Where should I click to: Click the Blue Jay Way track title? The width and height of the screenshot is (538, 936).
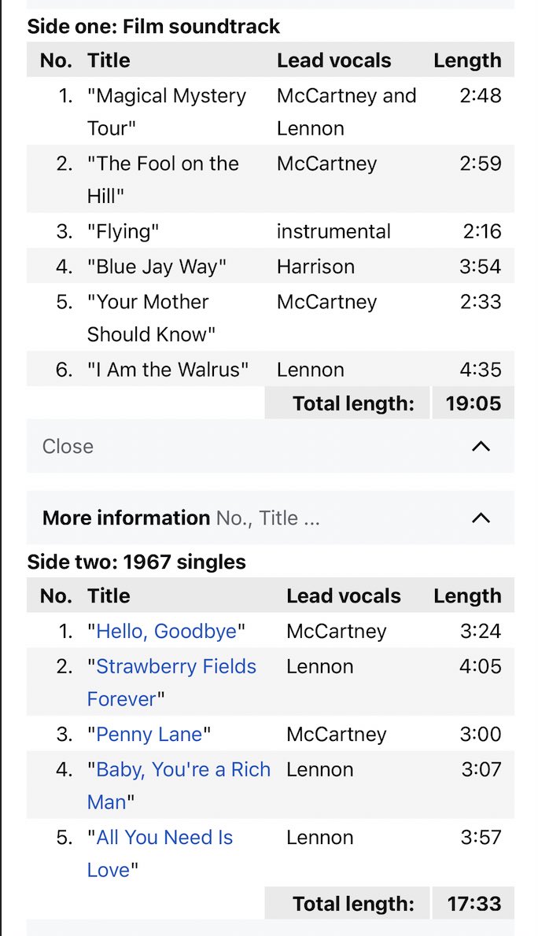[157, 267]
